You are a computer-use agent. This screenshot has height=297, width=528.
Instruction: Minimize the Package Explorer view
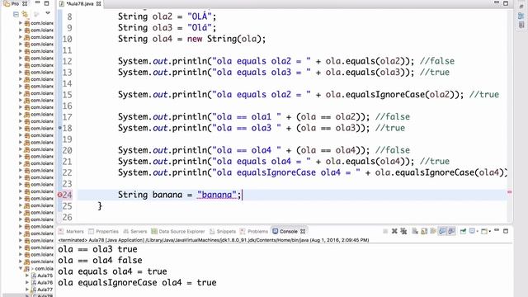[37, 3]
